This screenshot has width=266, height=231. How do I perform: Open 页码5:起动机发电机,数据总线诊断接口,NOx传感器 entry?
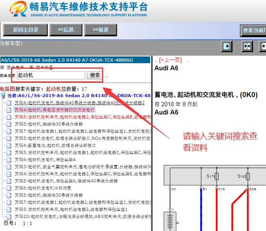point(83,138)
